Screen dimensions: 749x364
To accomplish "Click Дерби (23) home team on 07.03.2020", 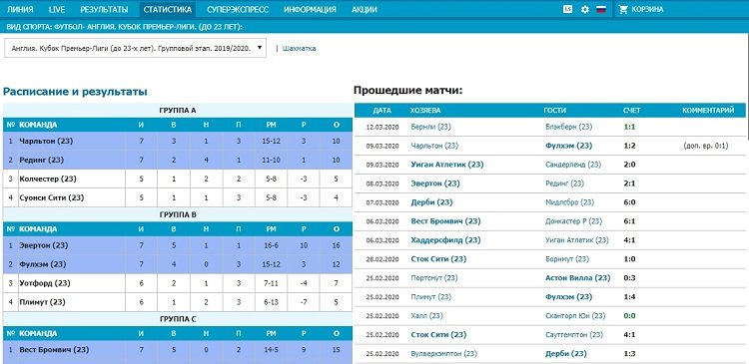I will tap(431, 202).
